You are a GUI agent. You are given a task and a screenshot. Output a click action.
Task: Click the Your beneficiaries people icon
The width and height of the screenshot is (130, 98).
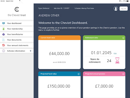tap(4, 34)
